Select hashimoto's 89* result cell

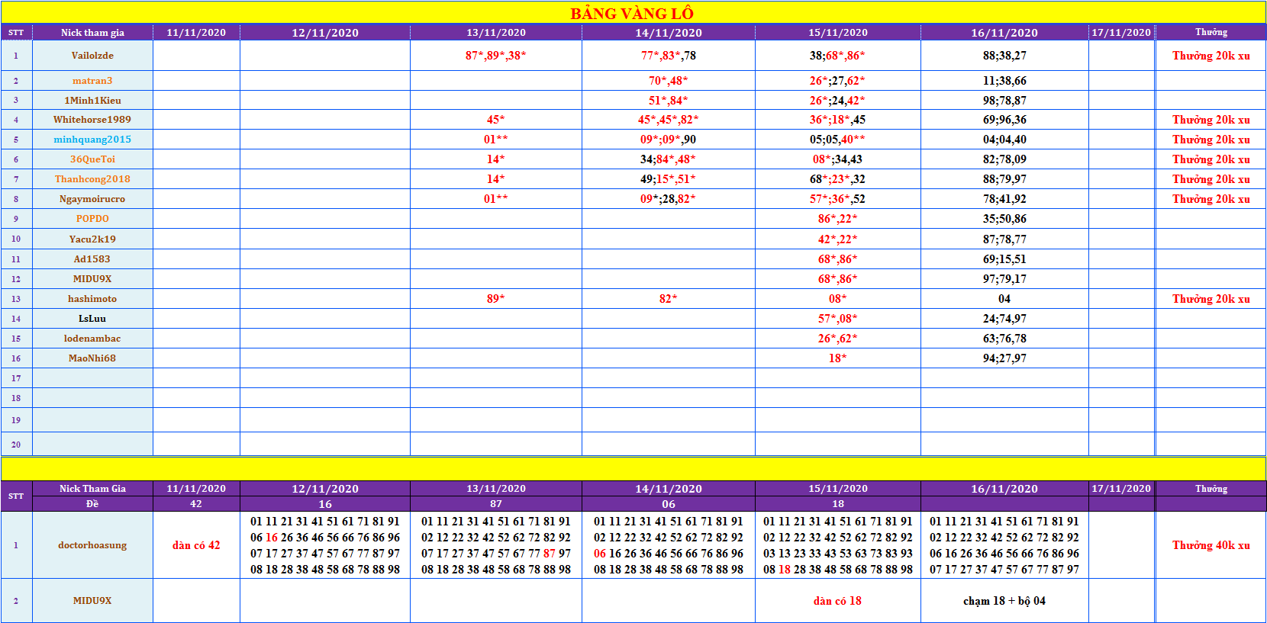click(x=495, y=299)
